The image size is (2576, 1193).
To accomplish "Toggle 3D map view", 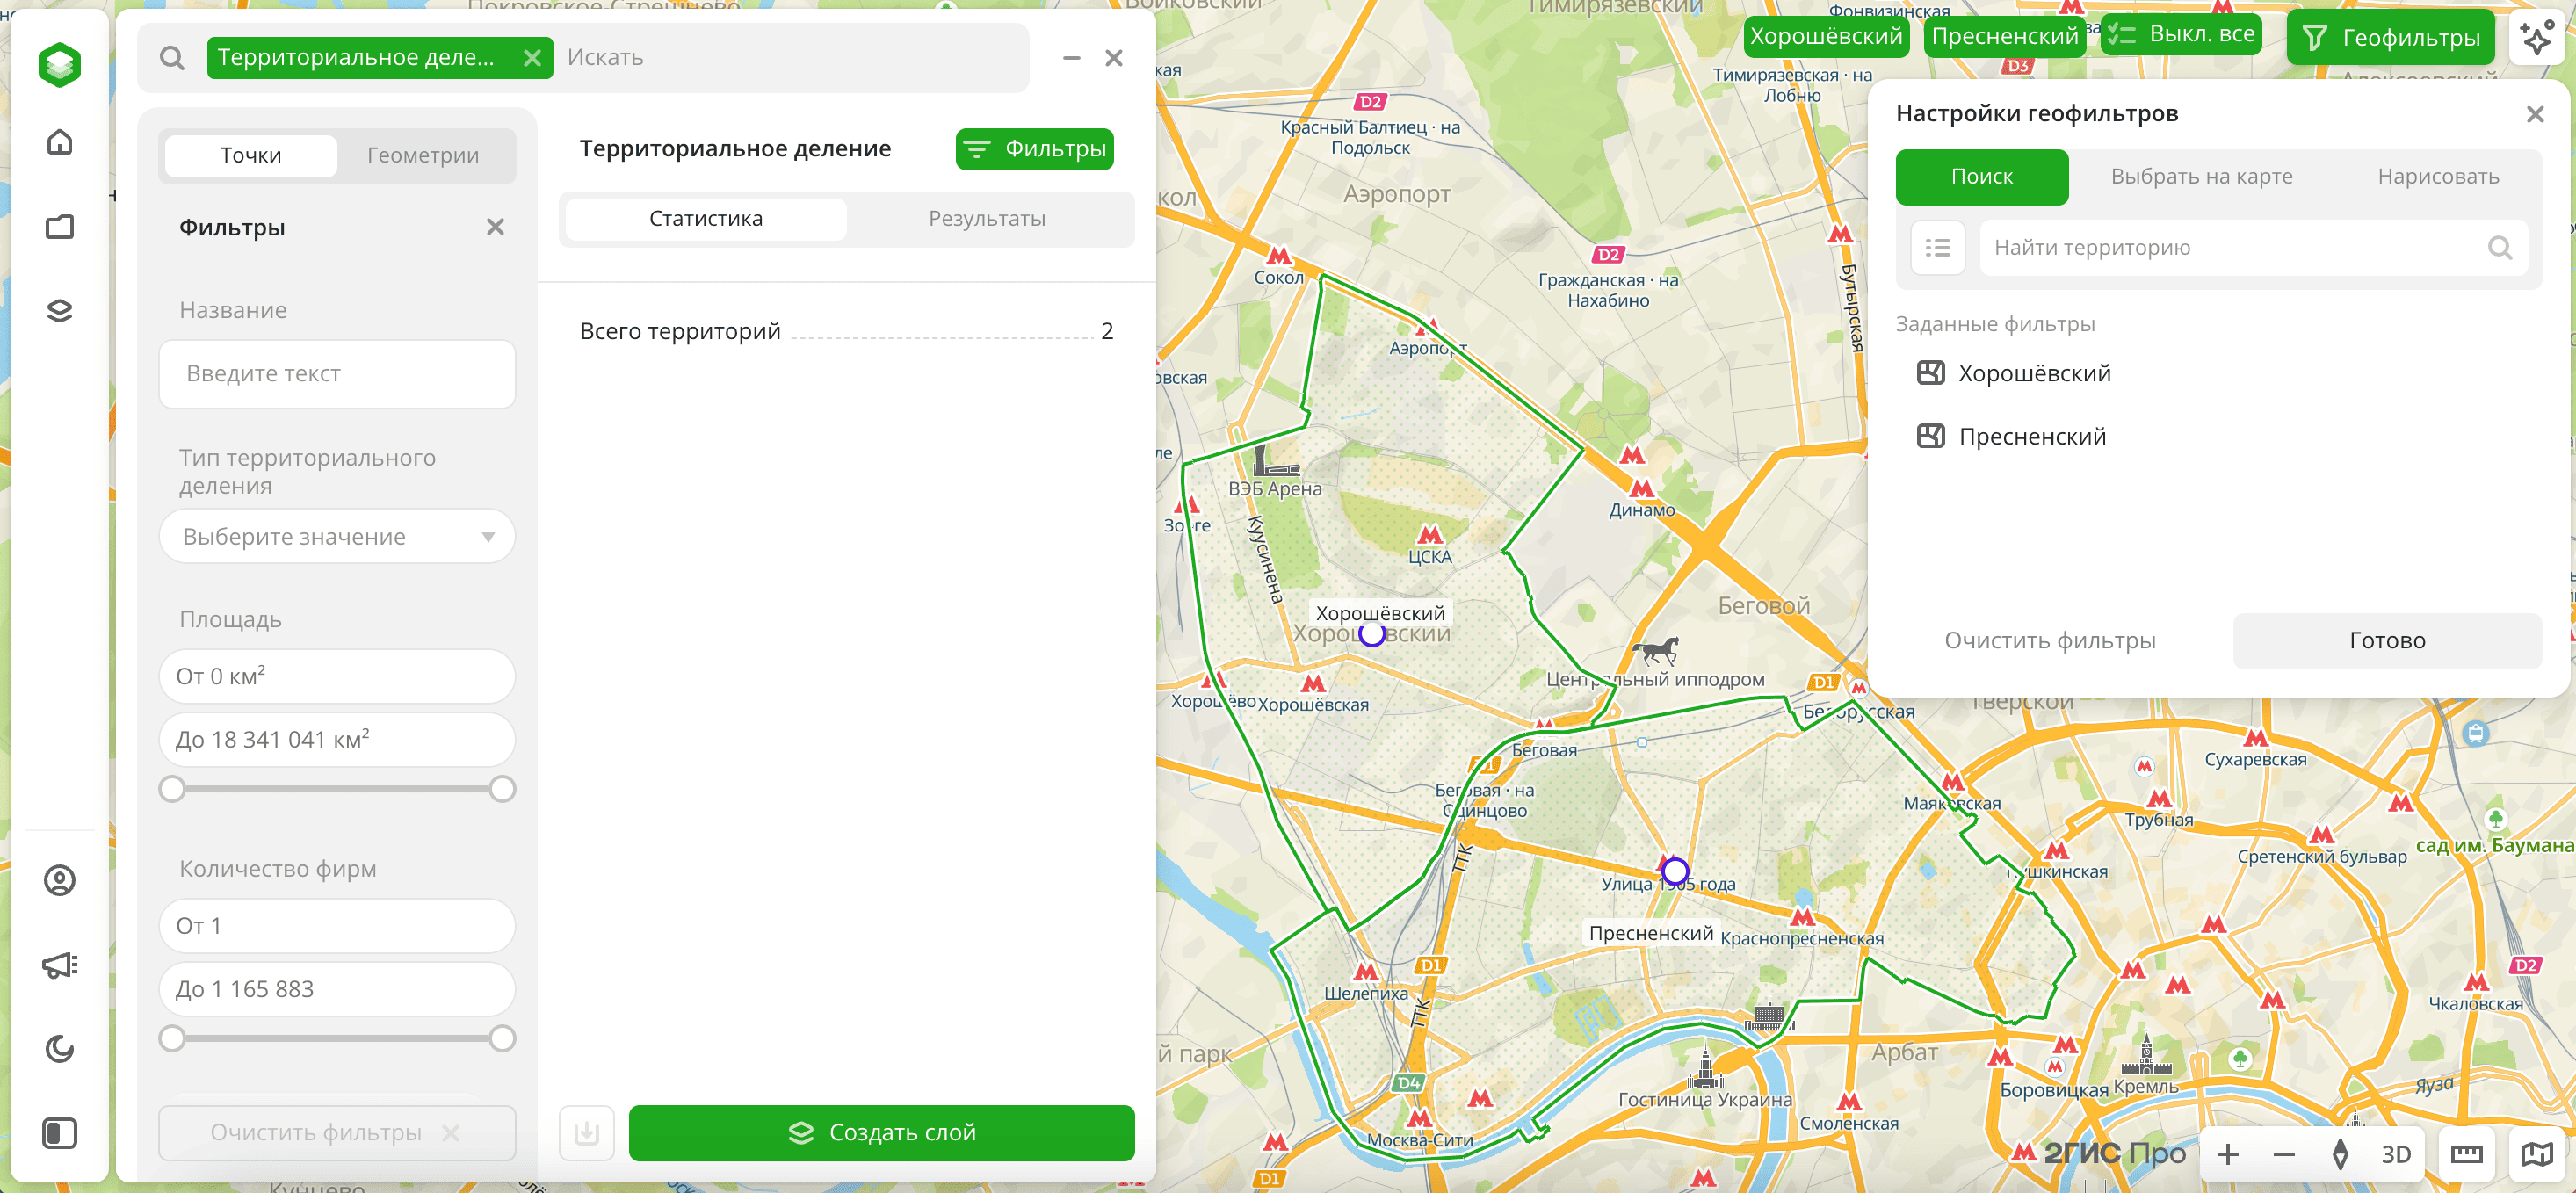I will pyautogui.click(x=2395, y=1154).
